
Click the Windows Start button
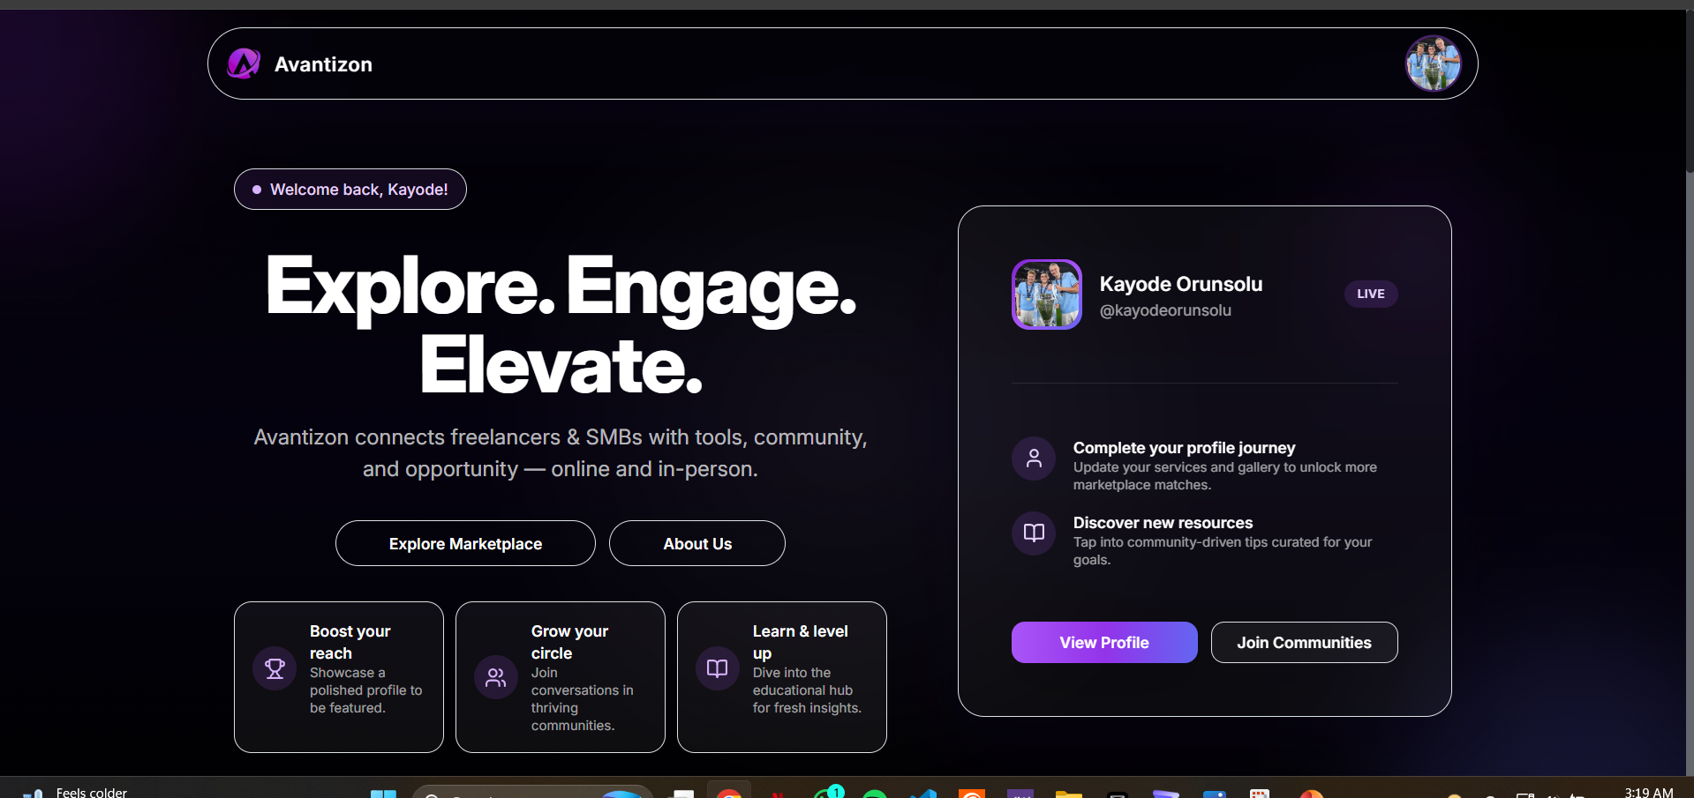coord(383,792)
